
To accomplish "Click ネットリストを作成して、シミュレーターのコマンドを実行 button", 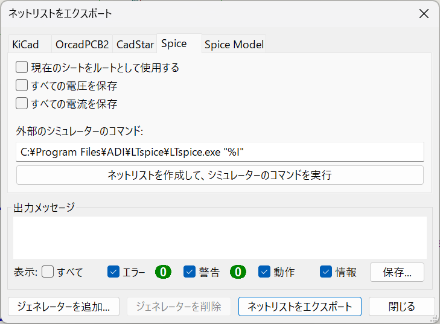I will 220,175.
